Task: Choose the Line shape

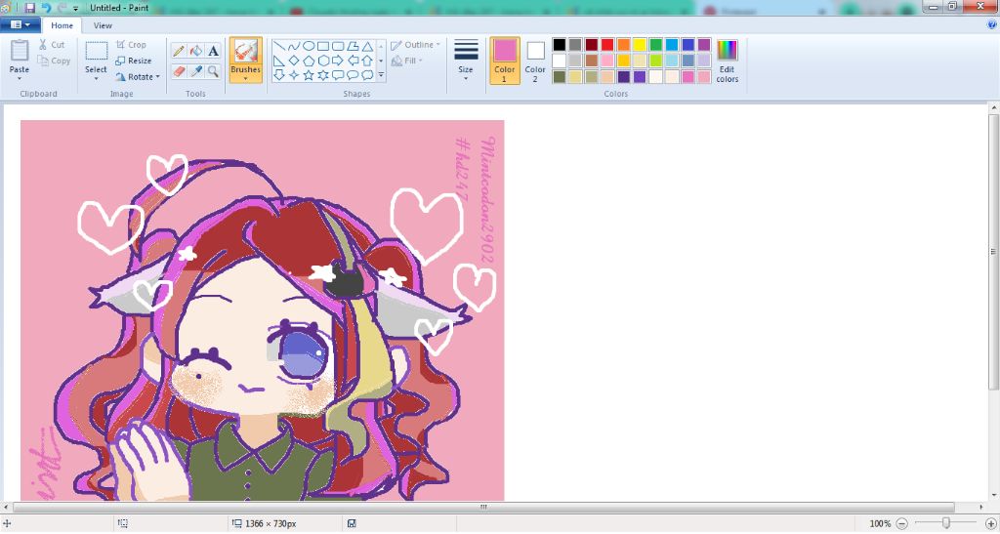Action: 278,47
